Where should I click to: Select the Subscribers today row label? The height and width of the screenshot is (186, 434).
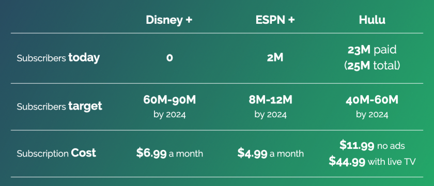pos(58,58)
